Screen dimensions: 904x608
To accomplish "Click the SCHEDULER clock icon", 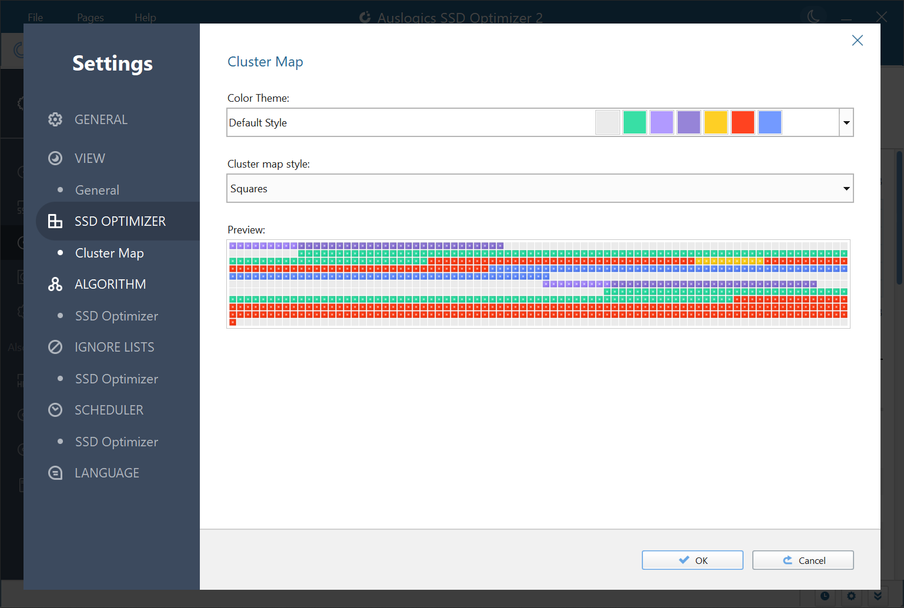I will pyautogui.click(x=55, y=410).
